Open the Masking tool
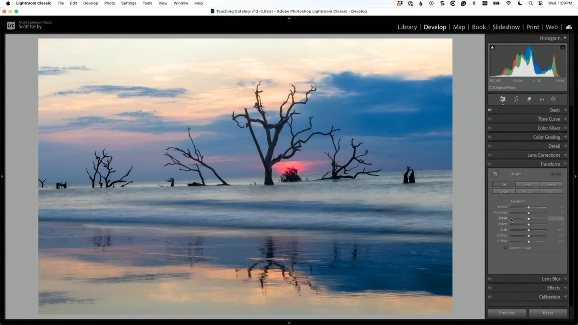The height and width of the screenshot is (325, 578). click(x=553, y=99)
